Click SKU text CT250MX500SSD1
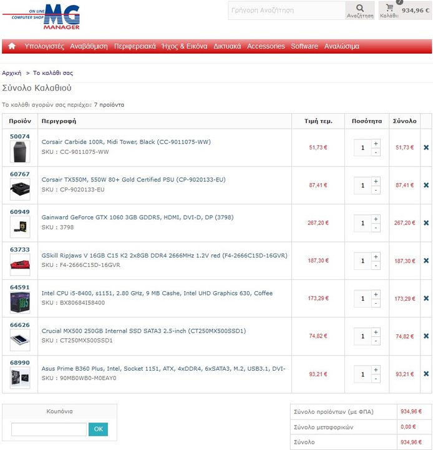Viewport: 433px width, 450px height. [86, 341]
